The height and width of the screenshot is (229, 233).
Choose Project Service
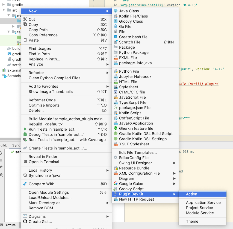click(x=202, y=208)
